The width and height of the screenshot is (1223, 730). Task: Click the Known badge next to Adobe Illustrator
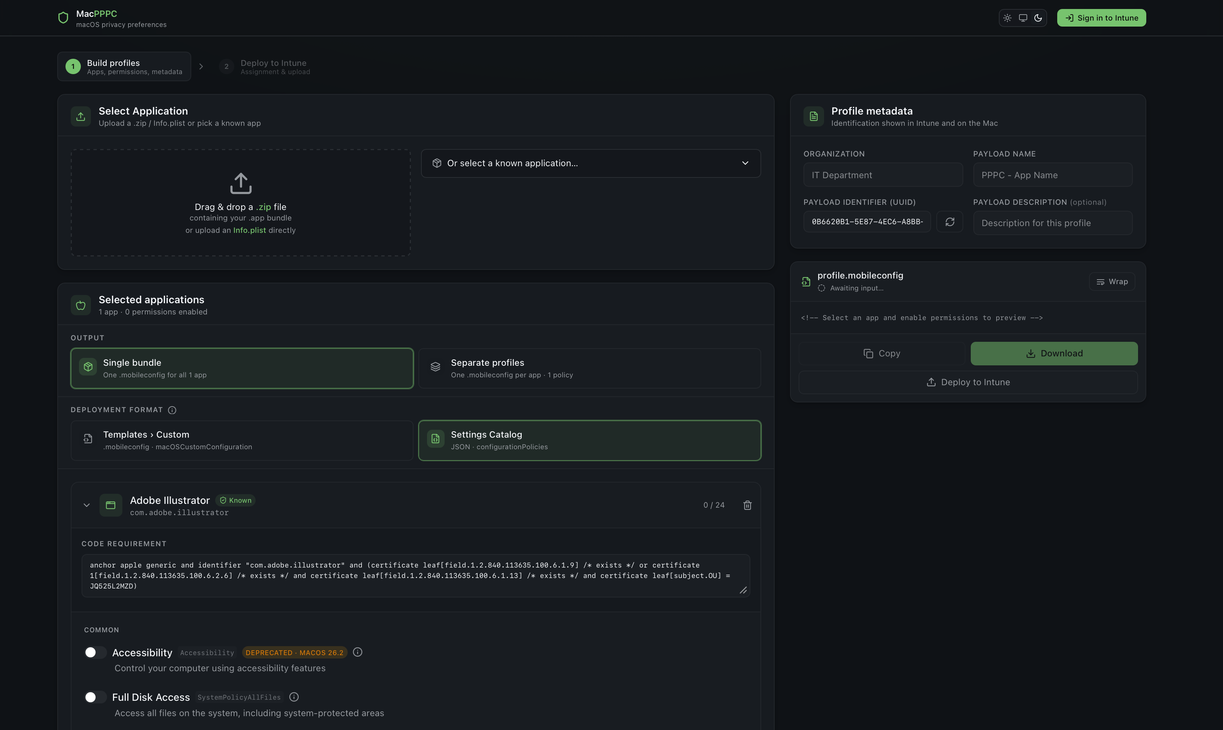(235, 500)
